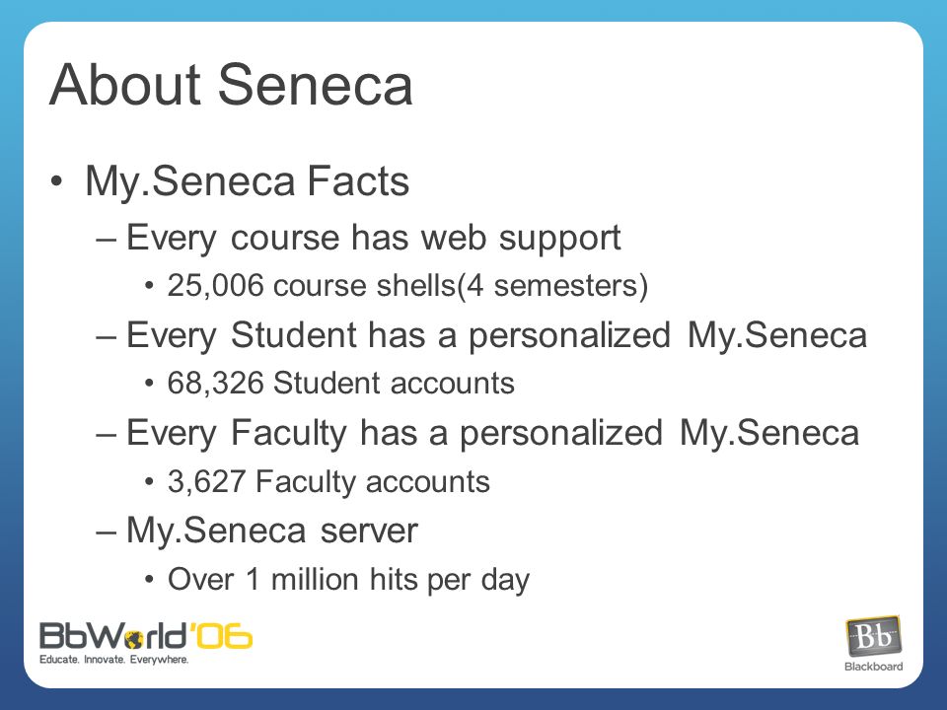Click the BbWorld '06 logo
This screenshot has height=710, width=947.
tap(146, 643)
